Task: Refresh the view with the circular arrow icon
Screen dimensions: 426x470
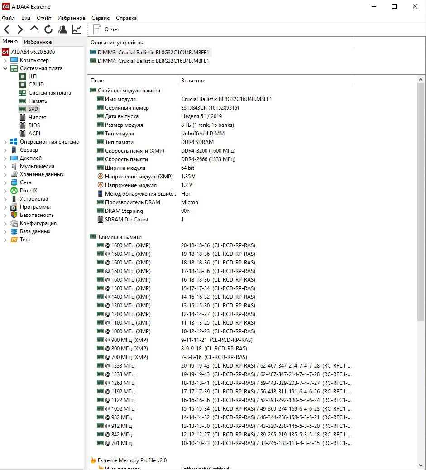Action: [48, 29]
